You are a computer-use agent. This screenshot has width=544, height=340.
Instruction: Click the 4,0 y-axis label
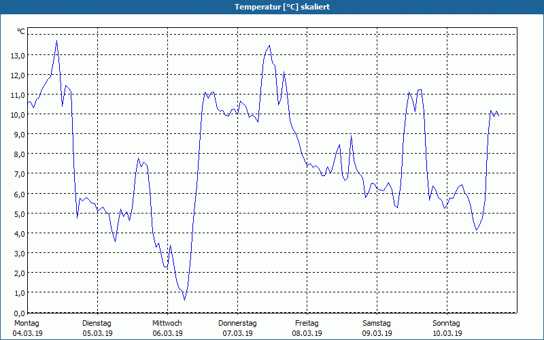20,234
